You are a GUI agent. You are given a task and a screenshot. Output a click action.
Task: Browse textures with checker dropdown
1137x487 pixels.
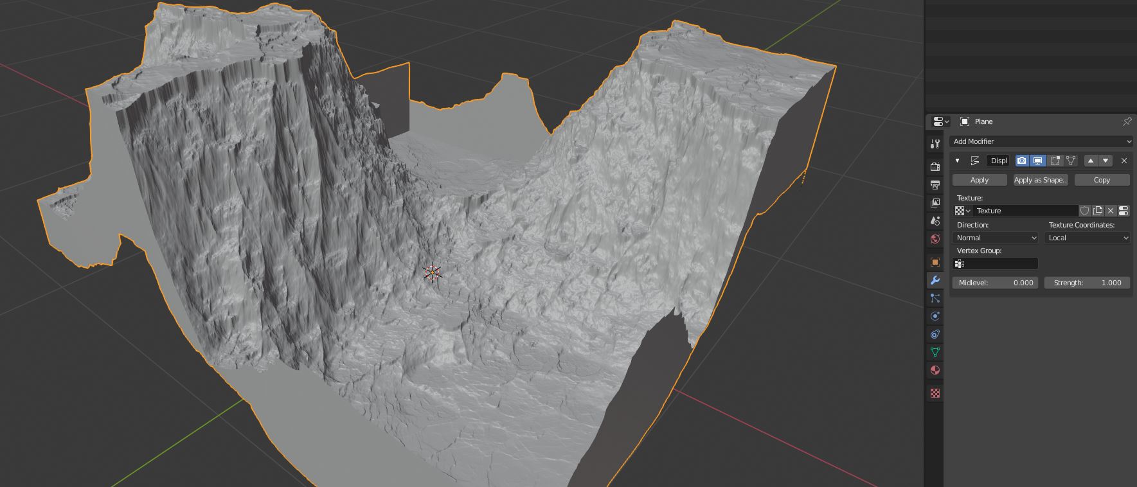[x=963, y=211]
